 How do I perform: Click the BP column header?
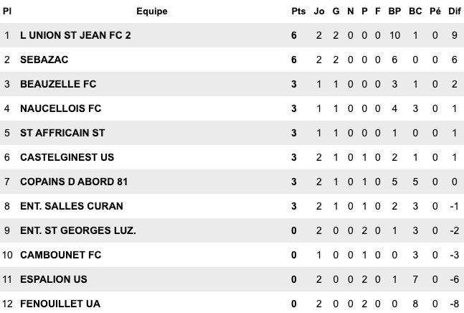point(394,11)
